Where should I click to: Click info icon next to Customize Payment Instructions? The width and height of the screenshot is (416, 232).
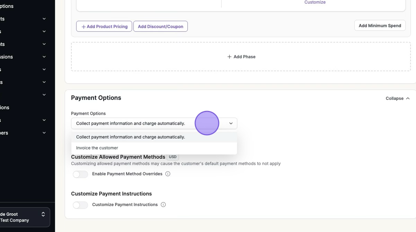(163, 205)
